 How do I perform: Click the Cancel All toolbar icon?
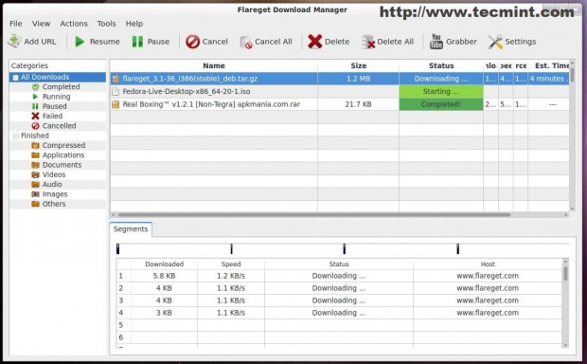click(x=245, y=42)
